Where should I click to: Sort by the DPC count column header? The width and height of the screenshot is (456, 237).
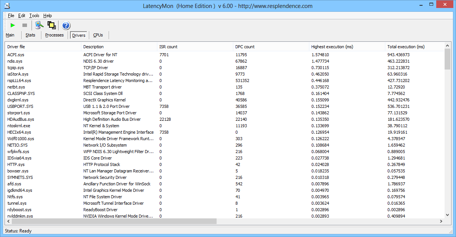tap(271, 47)
